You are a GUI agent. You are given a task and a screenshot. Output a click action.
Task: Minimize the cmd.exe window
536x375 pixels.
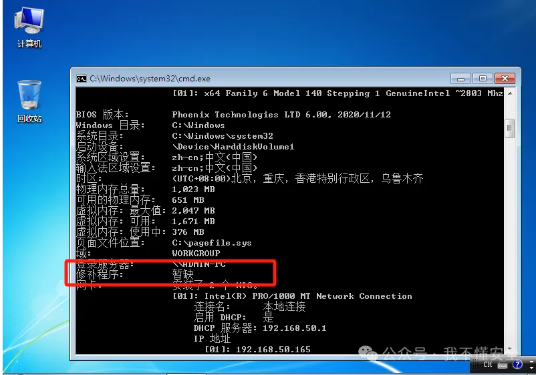(x=460, y=79)
